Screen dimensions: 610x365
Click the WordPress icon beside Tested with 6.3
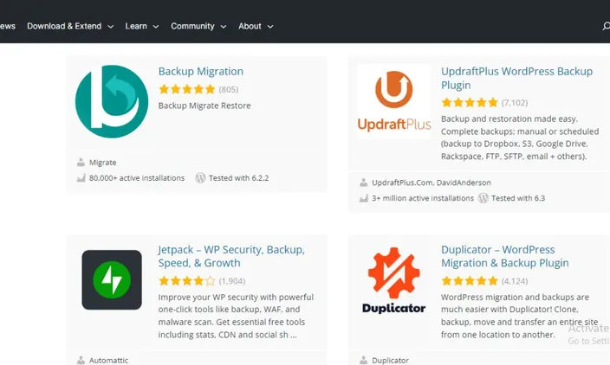click(x=483, y=198)
